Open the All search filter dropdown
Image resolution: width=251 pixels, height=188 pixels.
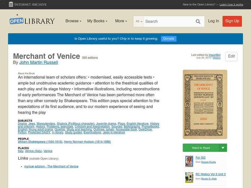(x=138, y=21)
